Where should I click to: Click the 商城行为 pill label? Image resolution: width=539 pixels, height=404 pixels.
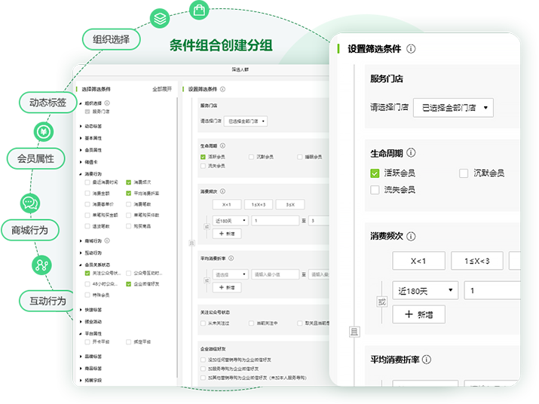tap(30, 230)
